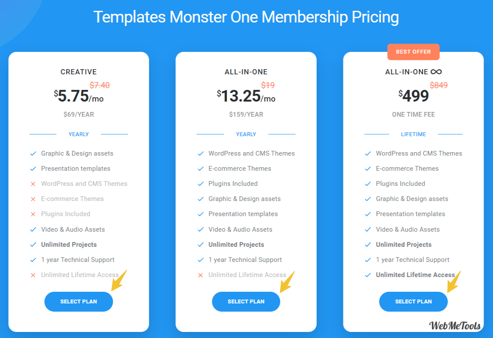The height and width of the screenshot is (338, 493).
Task: Click the $5.75/mo Creative price
Action: coord(79,96)
